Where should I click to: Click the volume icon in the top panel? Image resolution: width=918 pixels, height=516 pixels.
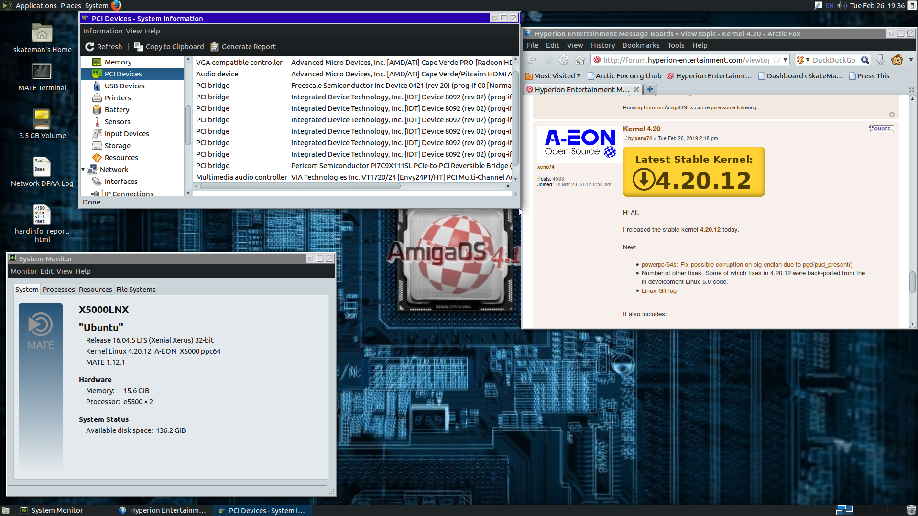841,6
